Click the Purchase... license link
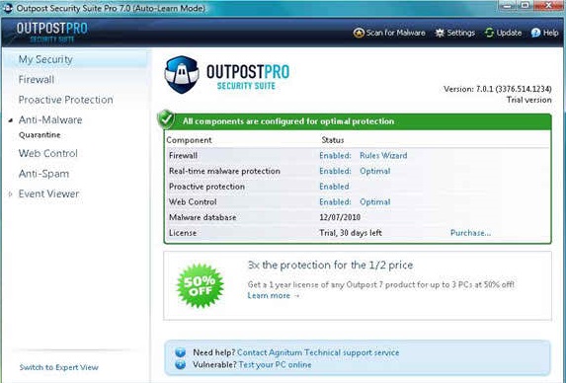566x383 pixels. click(x=470, y=233)
